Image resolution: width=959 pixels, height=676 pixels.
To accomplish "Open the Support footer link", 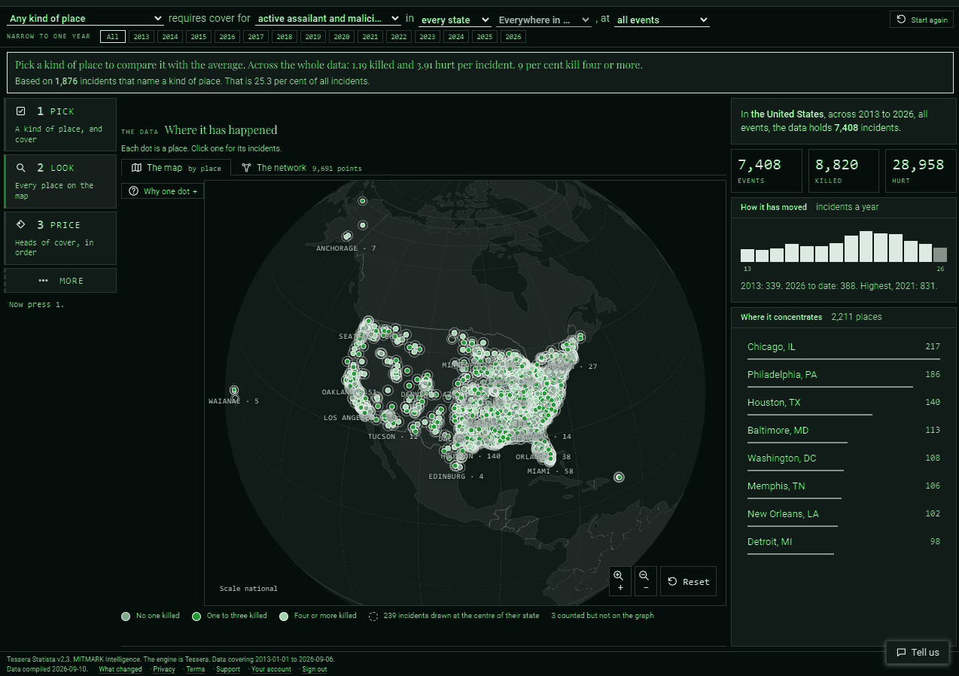I will [x=228, y=669].
